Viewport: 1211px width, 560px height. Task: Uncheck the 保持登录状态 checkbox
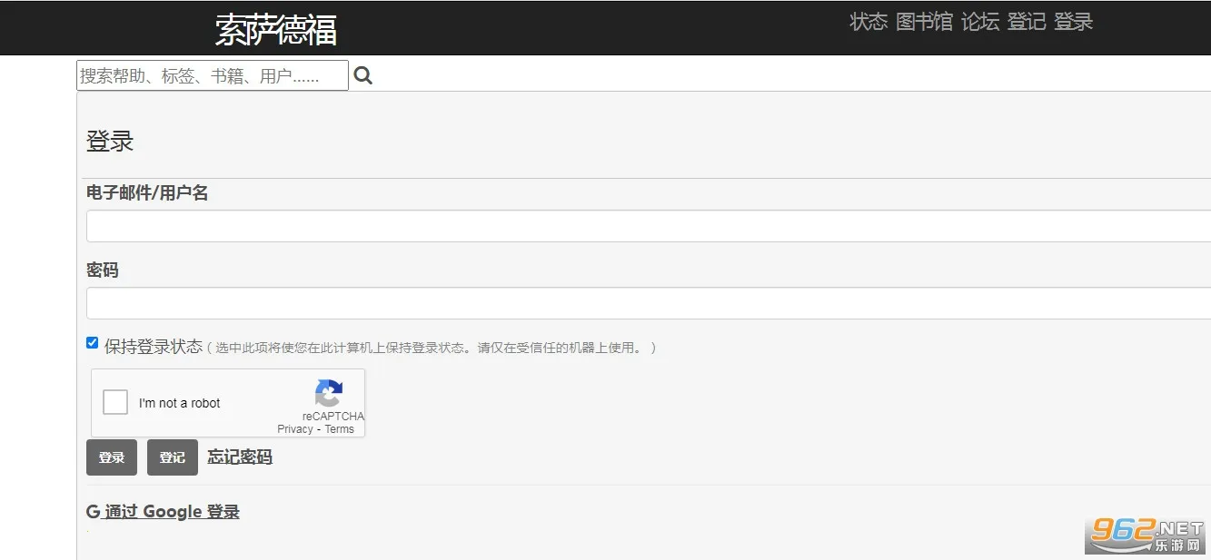[x=92, y=342]
